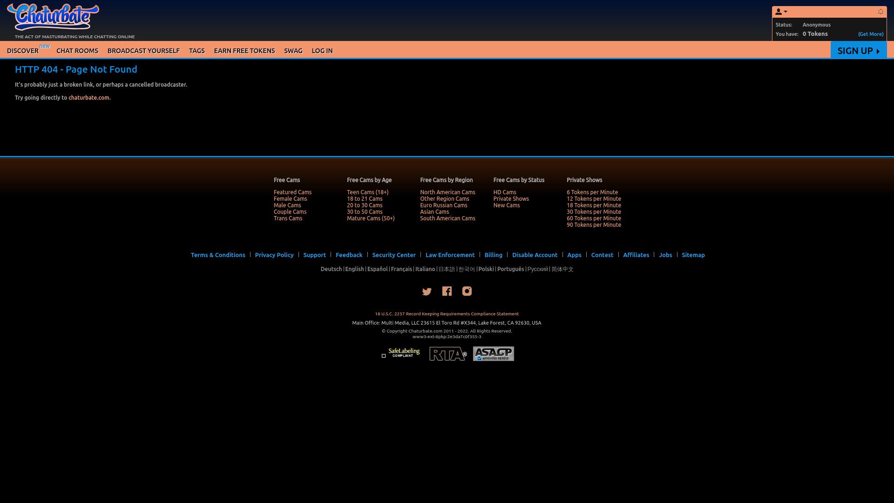The image size is (894, 503).
Task: Open 30 to 50 Cams link
Action: [x=365, y=212]
